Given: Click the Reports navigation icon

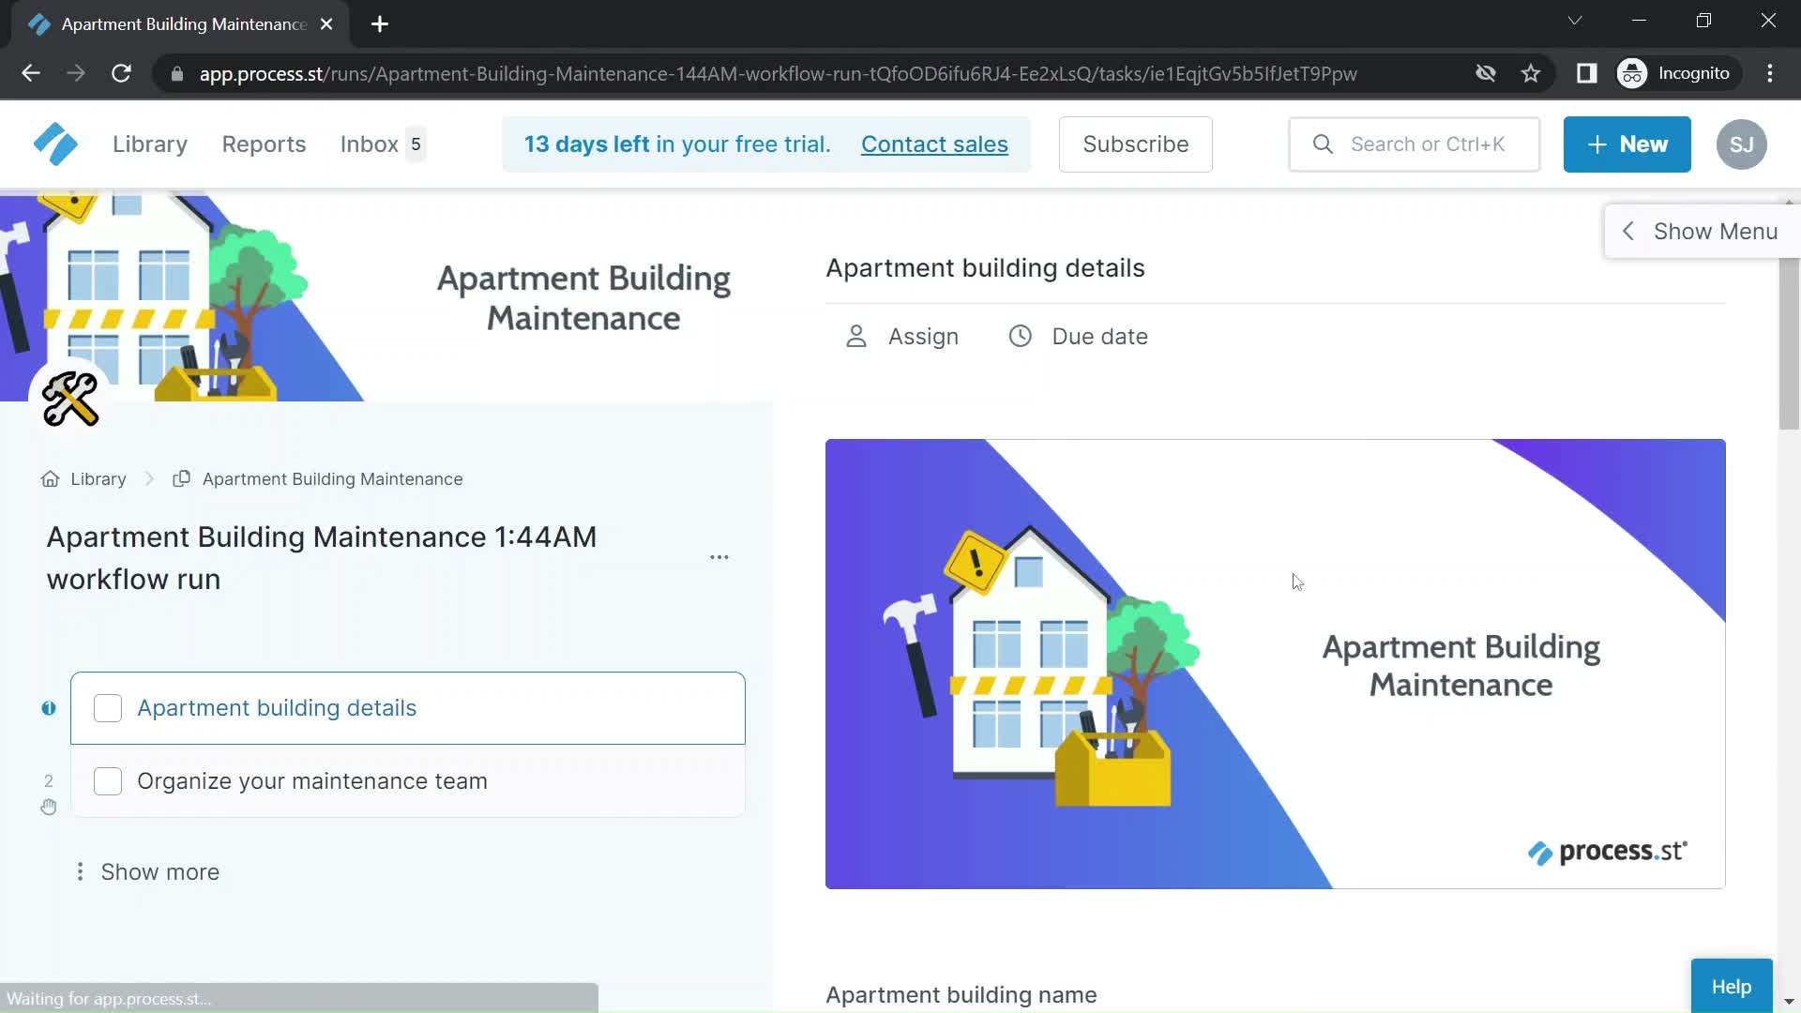Looking at the screenshot, I should pos(264,144).
